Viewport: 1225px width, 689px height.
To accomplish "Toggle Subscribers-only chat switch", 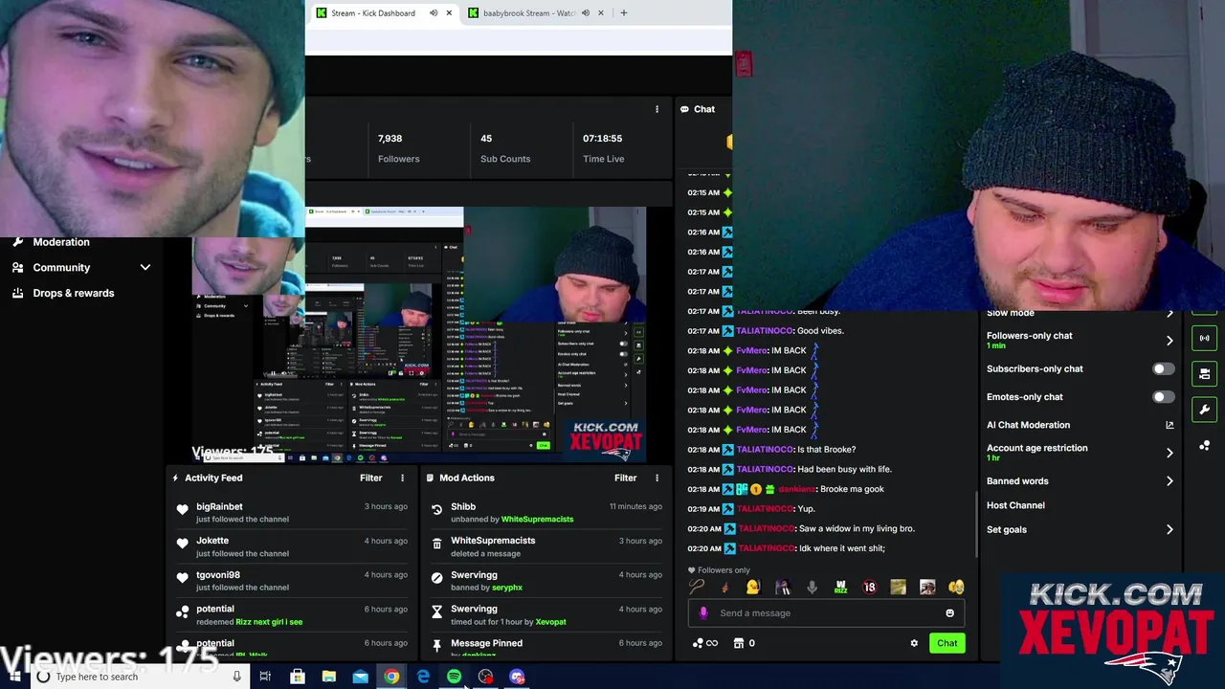I will click(1163, 368).
